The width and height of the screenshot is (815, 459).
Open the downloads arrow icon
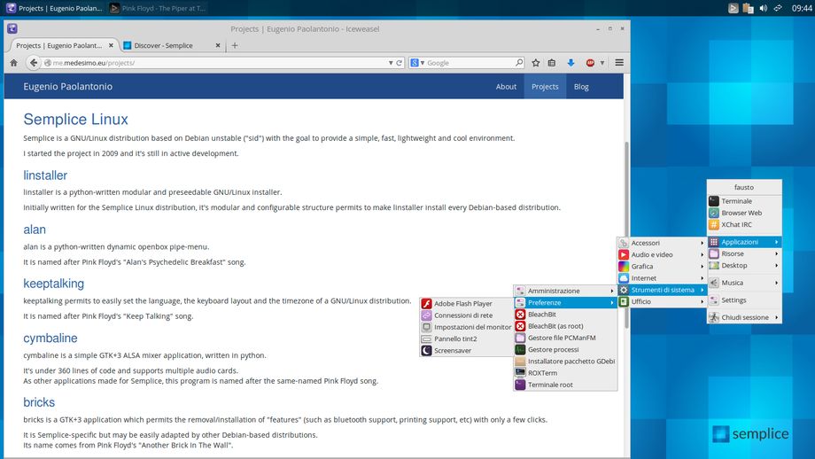tap(570, 63)
